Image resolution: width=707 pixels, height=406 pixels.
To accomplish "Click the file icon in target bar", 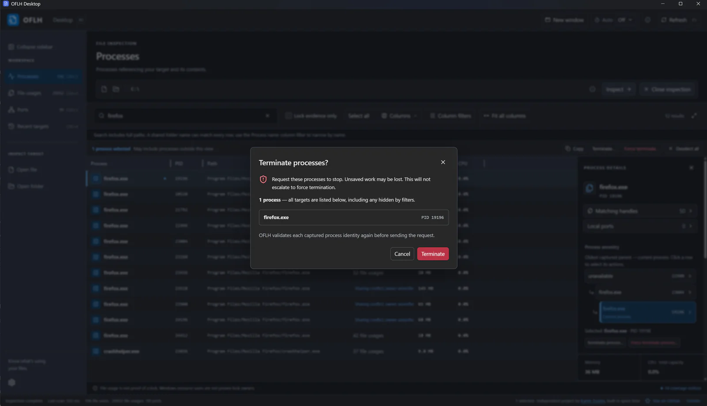I will [104, 89].
